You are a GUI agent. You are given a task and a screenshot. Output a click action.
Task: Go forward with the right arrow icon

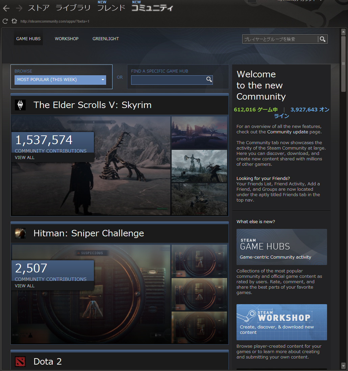click(19, 8)
